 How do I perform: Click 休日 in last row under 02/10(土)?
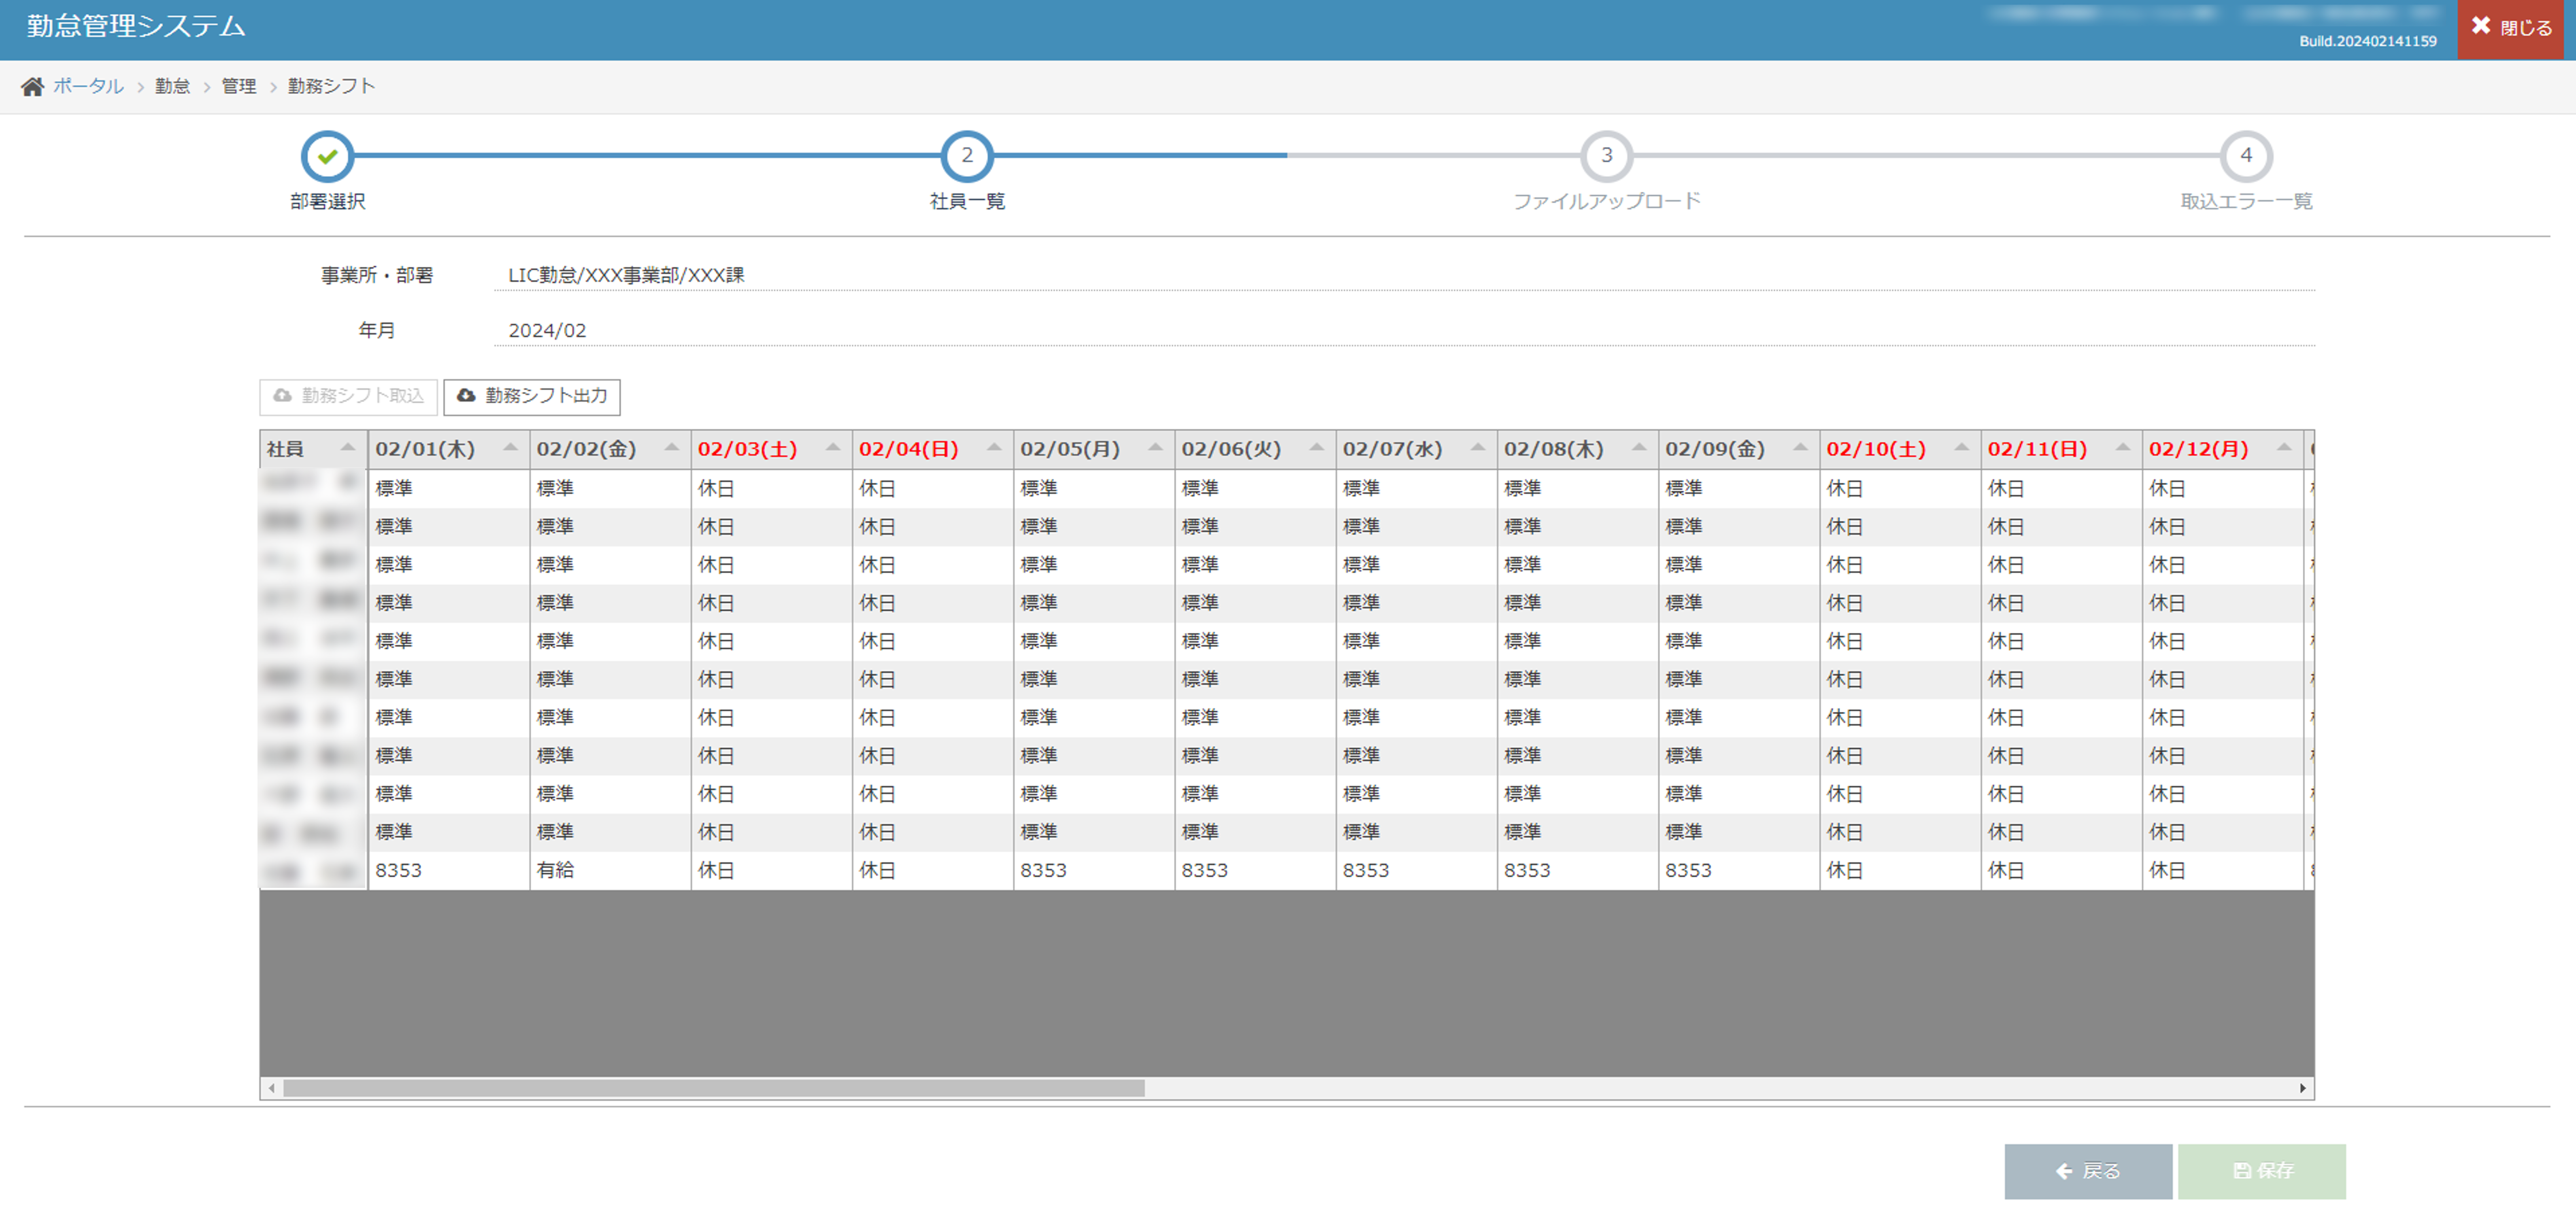(x=1900, y=871)
